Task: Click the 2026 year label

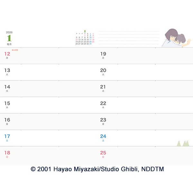Action: coord(9,32)
